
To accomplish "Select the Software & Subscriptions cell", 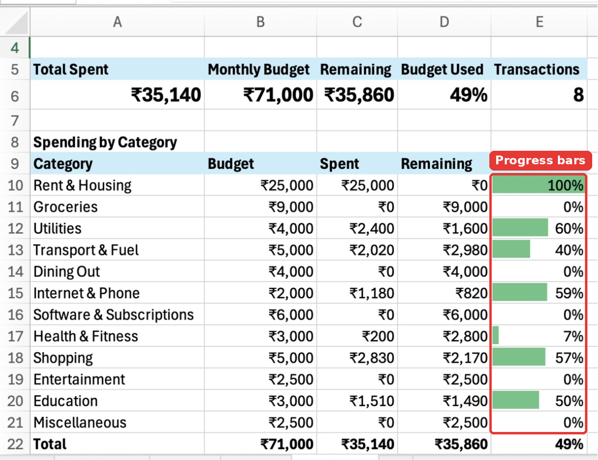I will 117,315.
